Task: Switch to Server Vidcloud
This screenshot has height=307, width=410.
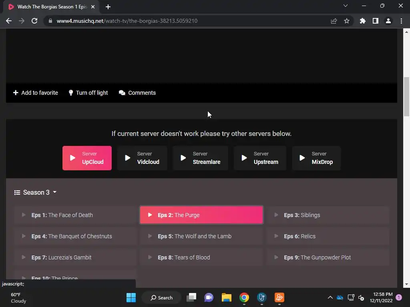Action: 142,158
